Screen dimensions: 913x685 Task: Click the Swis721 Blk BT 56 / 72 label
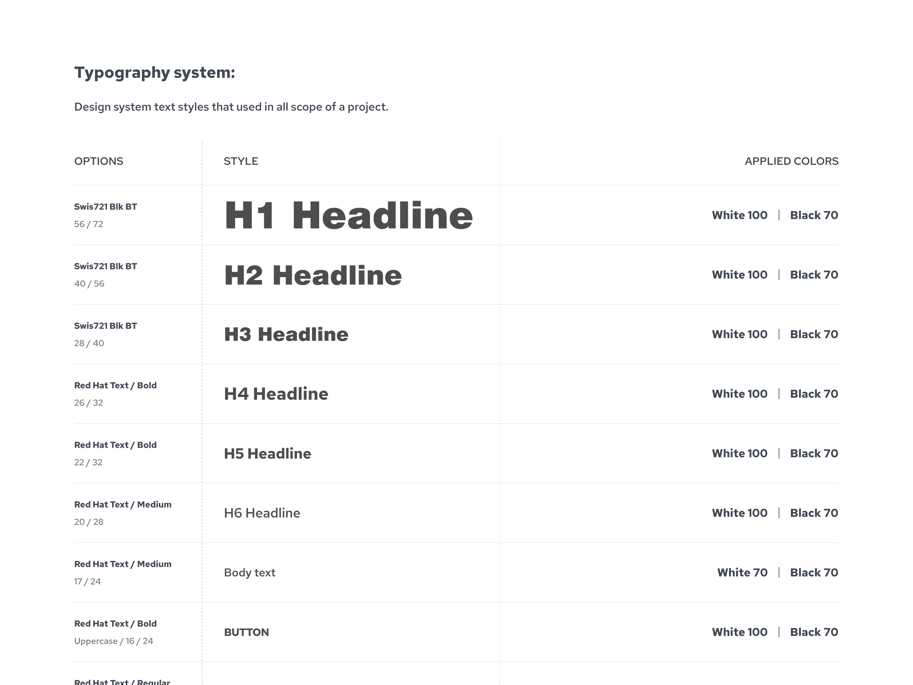coord(105,207)
